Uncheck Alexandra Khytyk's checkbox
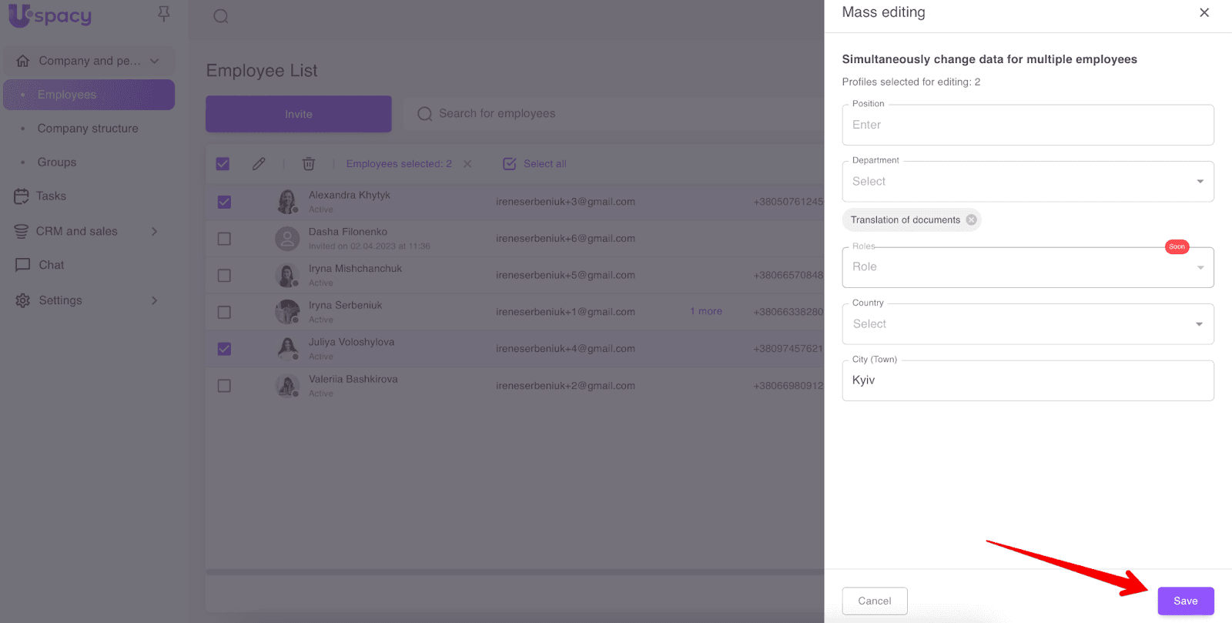 [x=224, y=202]
